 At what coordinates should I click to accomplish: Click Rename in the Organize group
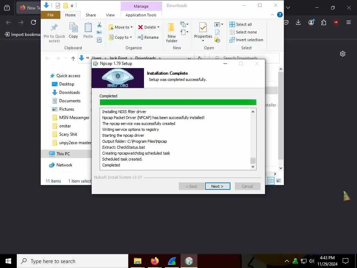coord(148,37)
